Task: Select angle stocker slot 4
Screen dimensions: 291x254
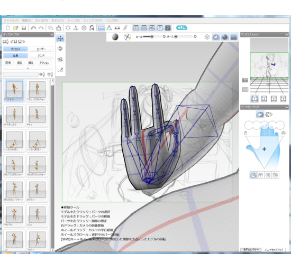Action: tap(283, 99)
